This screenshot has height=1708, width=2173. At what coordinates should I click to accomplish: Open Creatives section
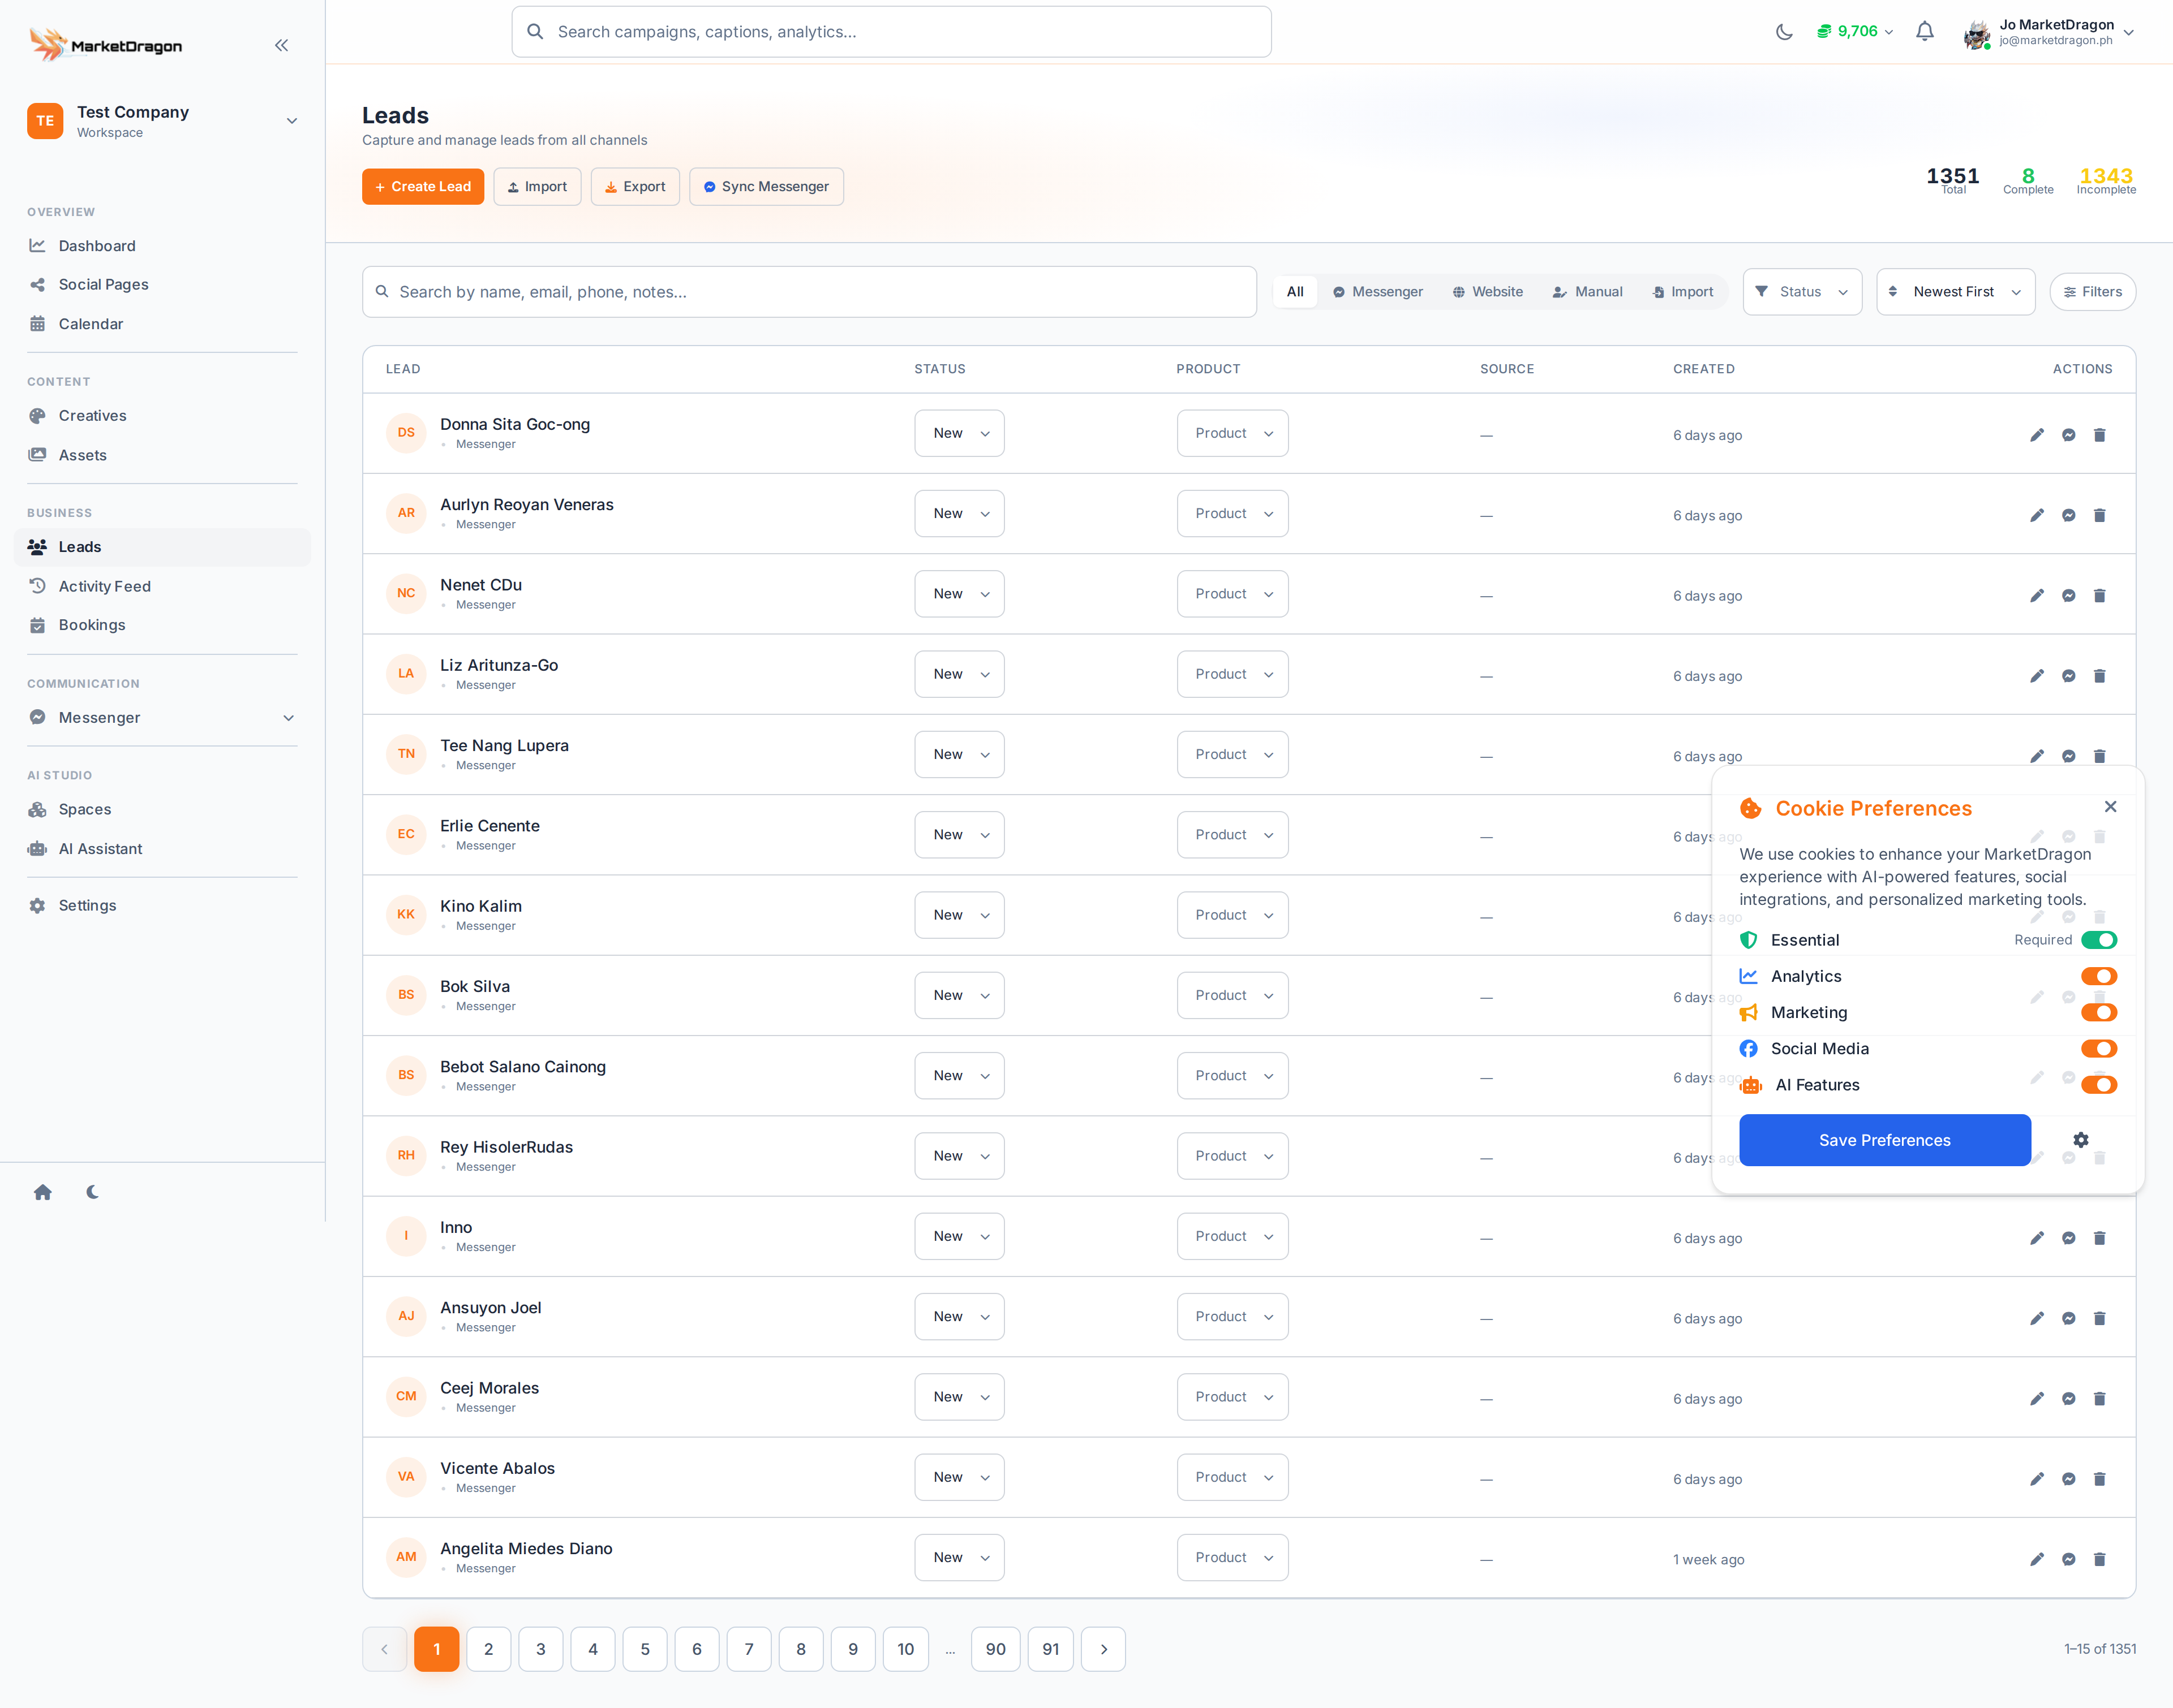[162, 416]
